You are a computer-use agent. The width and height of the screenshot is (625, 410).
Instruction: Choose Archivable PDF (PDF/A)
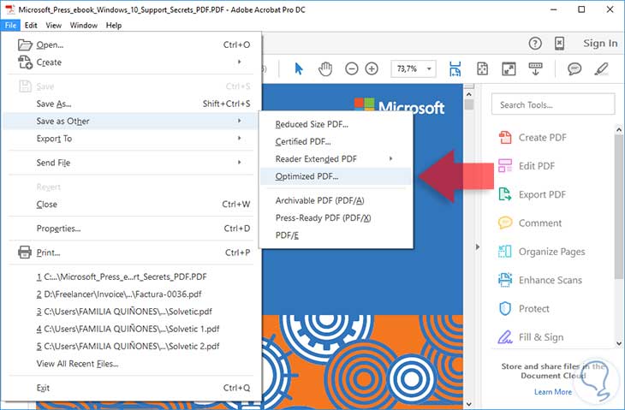pyautogui.click(x=336, y=200)
